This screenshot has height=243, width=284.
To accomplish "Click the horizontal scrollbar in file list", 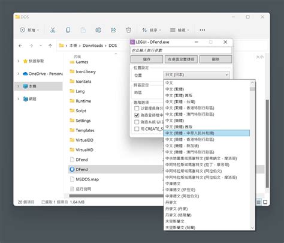I will point(116,196).
